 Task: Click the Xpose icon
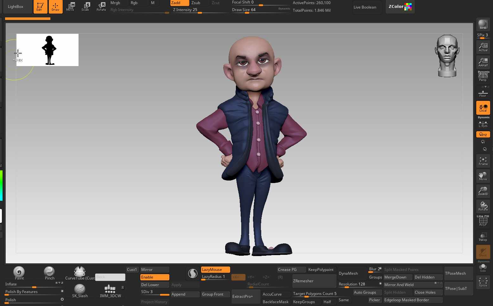pyautogui.click(x=483, y=282)
